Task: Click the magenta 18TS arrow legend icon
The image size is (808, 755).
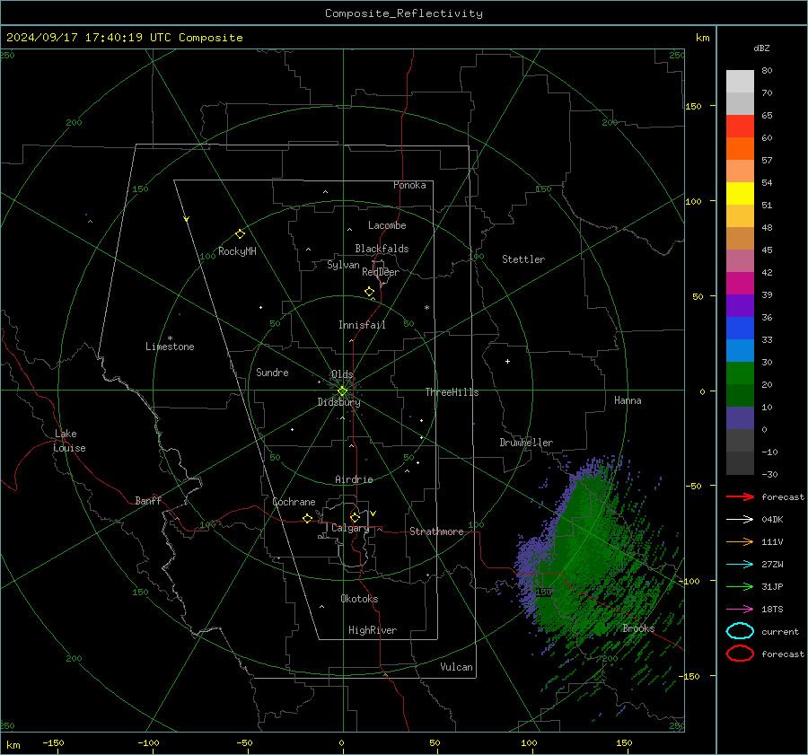Action: pos(740,610)
